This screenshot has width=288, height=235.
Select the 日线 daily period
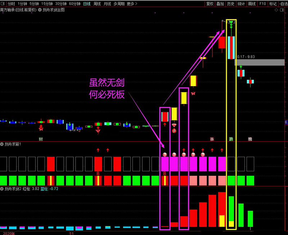pos(87,4)
